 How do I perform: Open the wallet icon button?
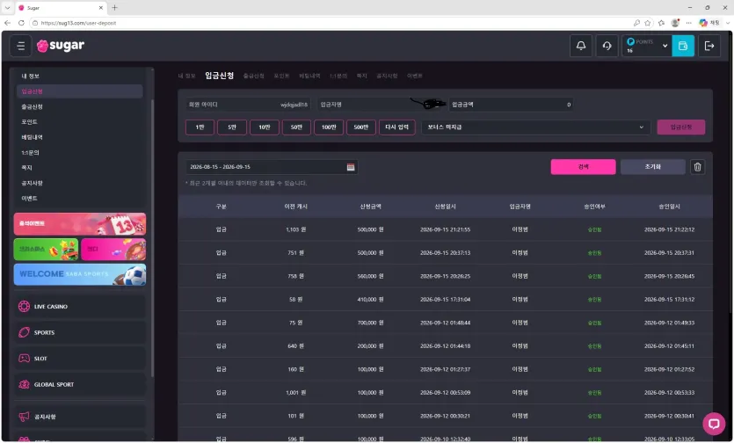click(683, 46)
